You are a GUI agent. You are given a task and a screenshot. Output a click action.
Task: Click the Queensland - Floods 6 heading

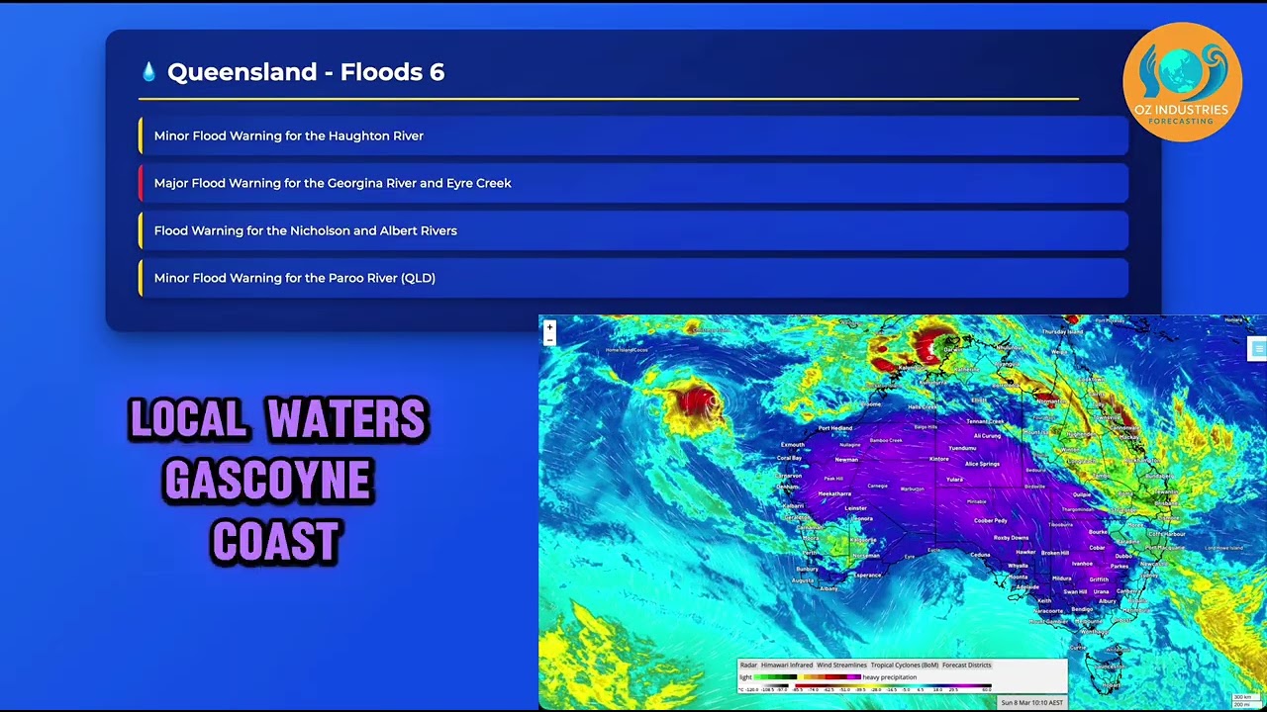click(306, 72)
